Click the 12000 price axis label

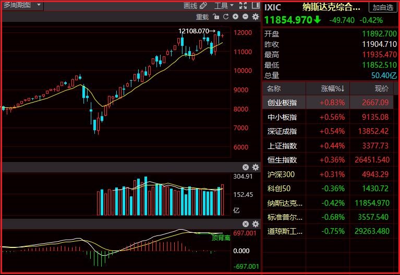[x=243, y=33]
